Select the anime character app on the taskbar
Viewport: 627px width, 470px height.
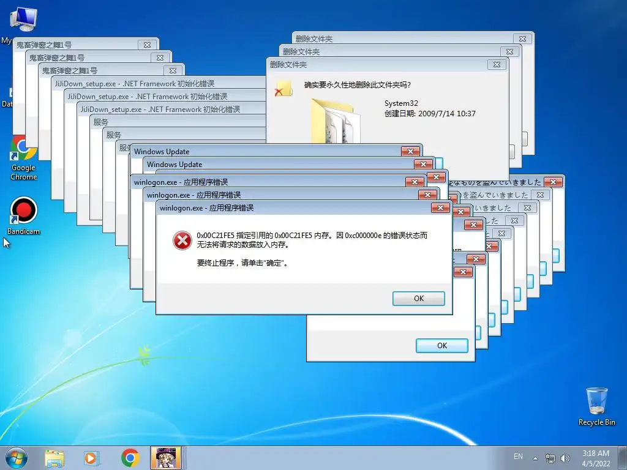(x=165, y=458)
